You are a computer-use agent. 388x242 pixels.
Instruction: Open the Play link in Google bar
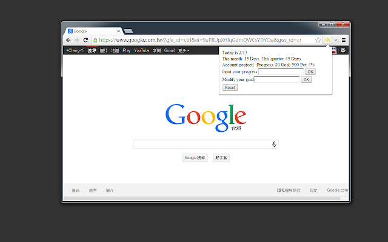tap(127, 50)
